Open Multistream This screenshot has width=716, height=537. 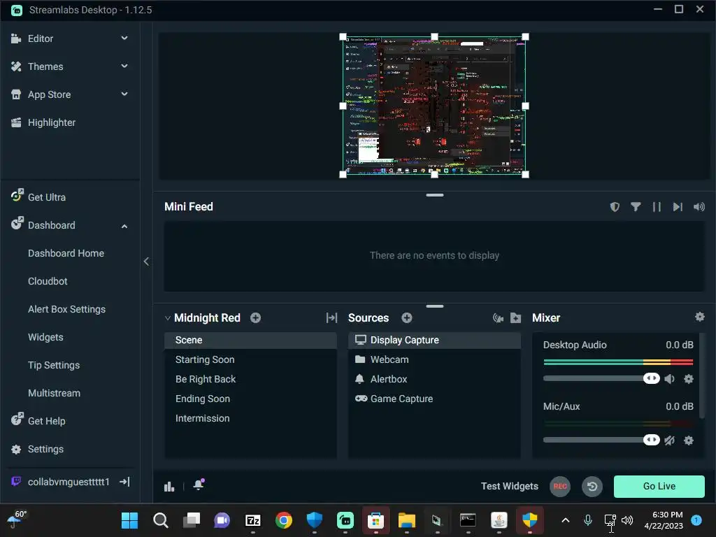pos(54,393)
